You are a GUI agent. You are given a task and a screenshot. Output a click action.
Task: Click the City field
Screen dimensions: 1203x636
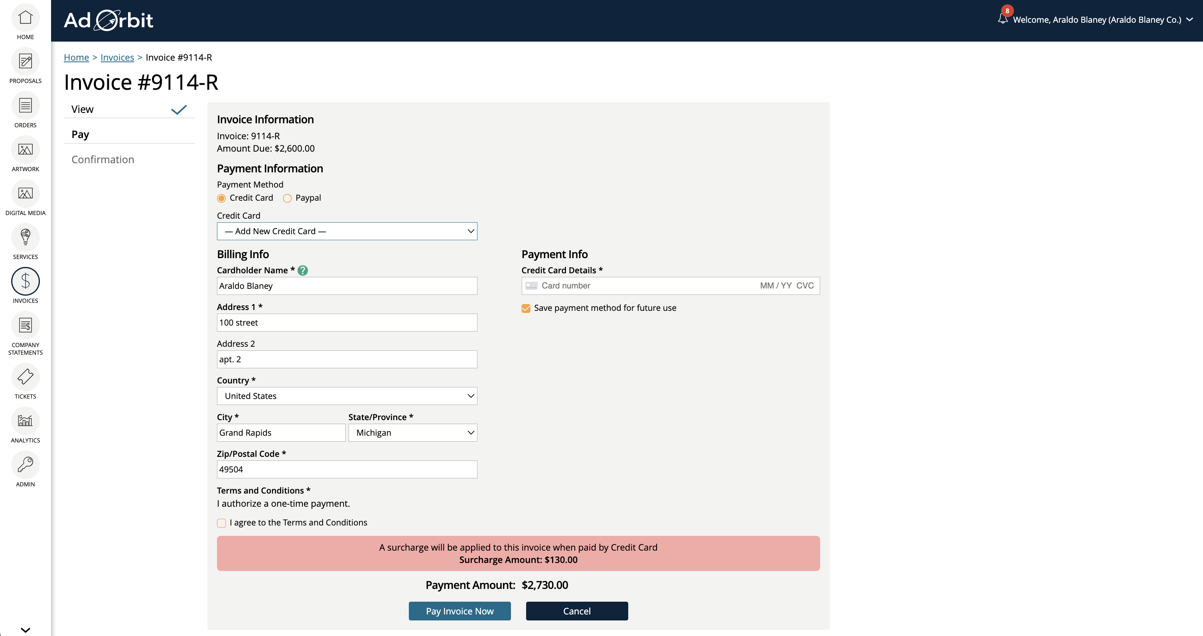pyautogui.click(x=281, y=433)
